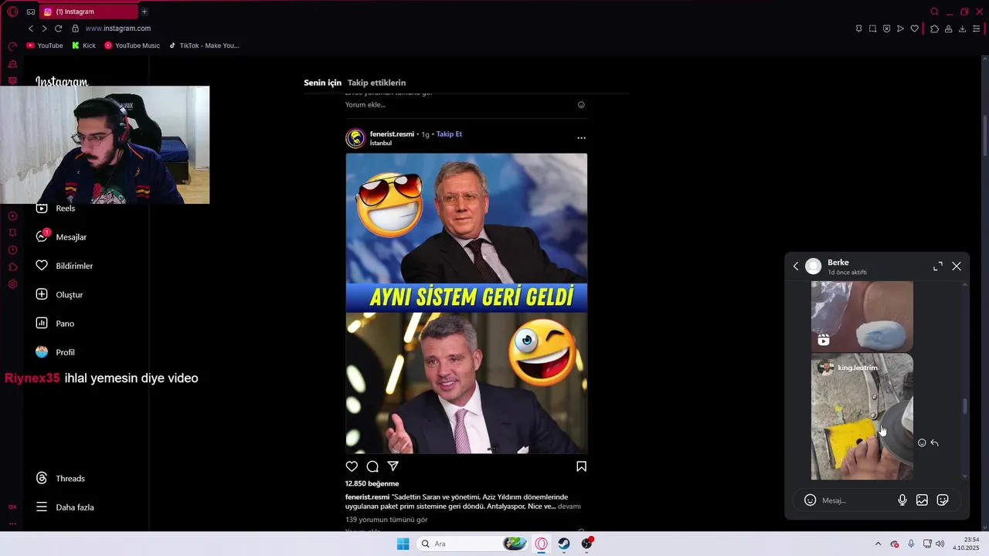Open the sidebar history clock icon
Screen dimensions: 989x556
12,250
